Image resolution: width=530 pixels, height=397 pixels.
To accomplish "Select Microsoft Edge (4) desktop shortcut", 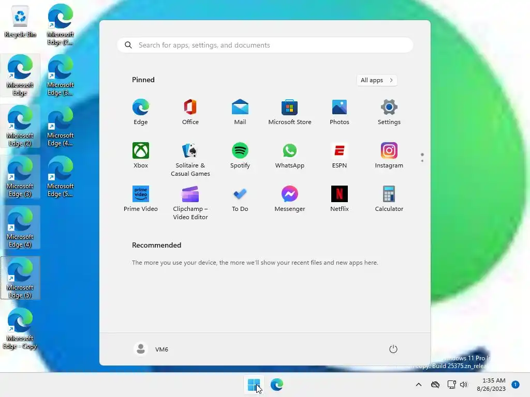I will coord(20,227).
